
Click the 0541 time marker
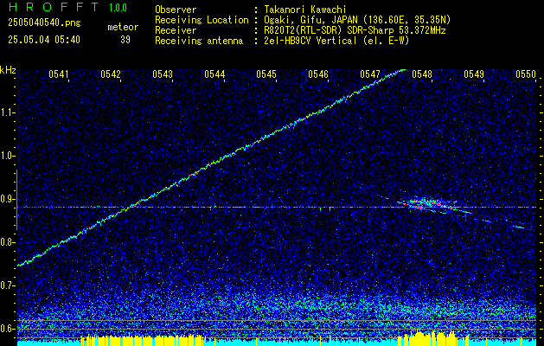[x=58, y=74]
